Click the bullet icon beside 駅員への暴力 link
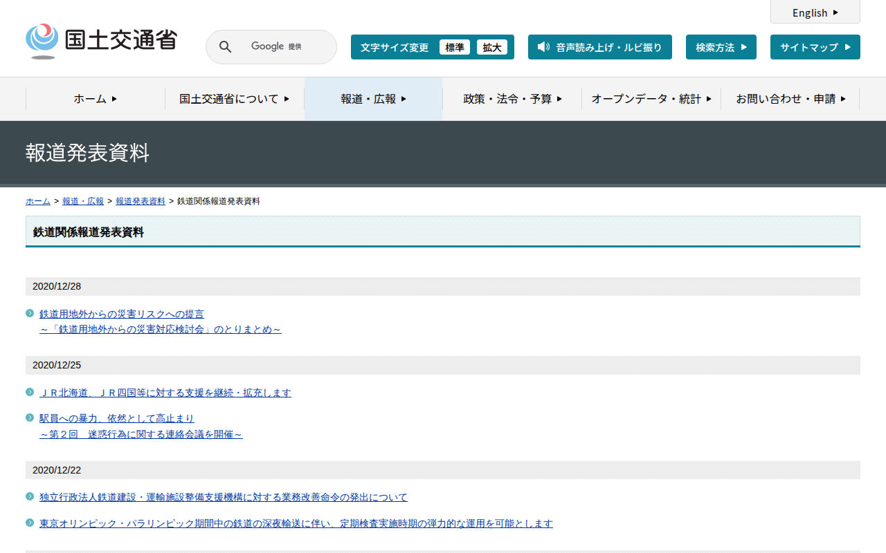The width and height of the screenshot is (886, 553). (x=30, y=418)
